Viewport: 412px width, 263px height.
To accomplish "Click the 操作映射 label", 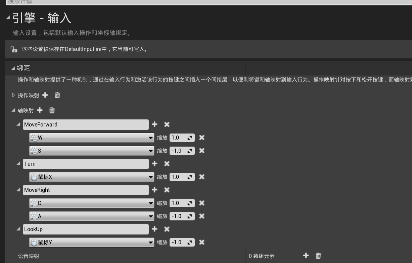I will pos(29,95).
